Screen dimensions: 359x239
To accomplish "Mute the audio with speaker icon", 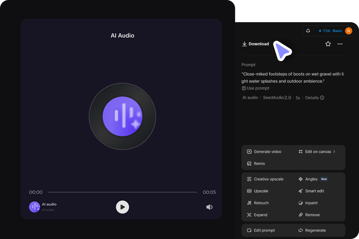I will [209, 207].
